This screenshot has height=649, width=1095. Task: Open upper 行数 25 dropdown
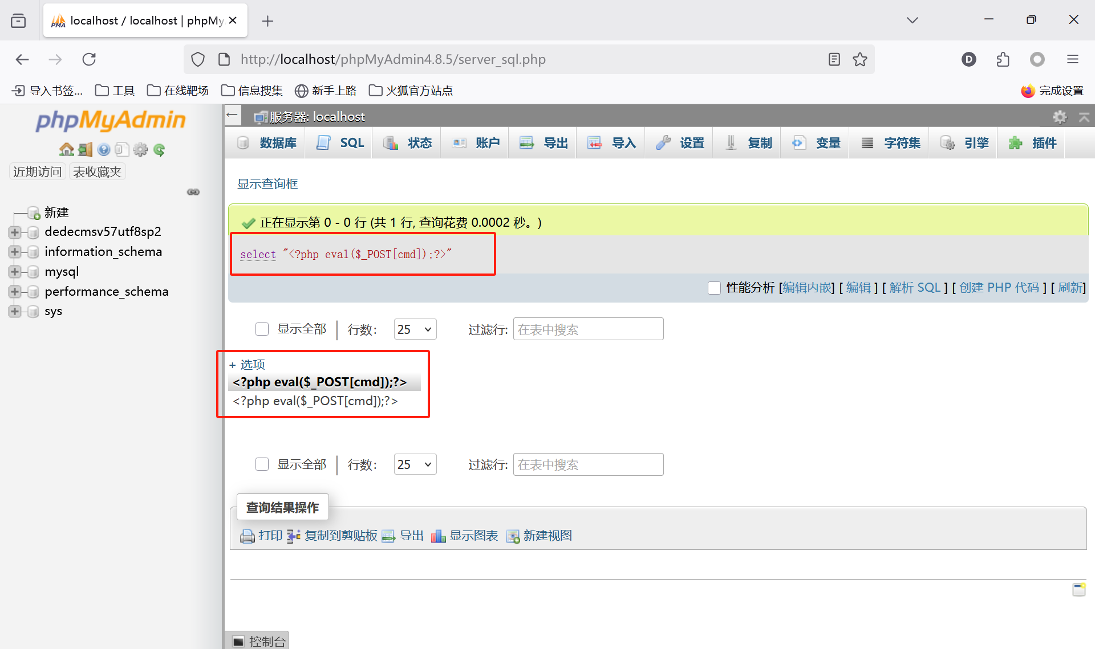point(415,329)
